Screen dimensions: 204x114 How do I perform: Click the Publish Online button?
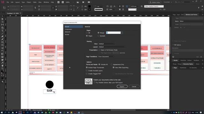click(x=155, y=2)
